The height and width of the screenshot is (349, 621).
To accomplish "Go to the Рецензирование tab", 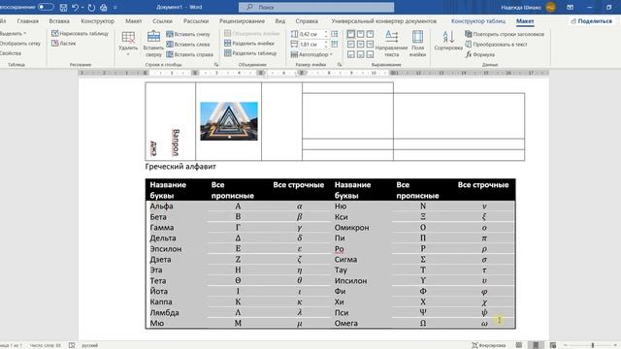I will click(242, 21).
